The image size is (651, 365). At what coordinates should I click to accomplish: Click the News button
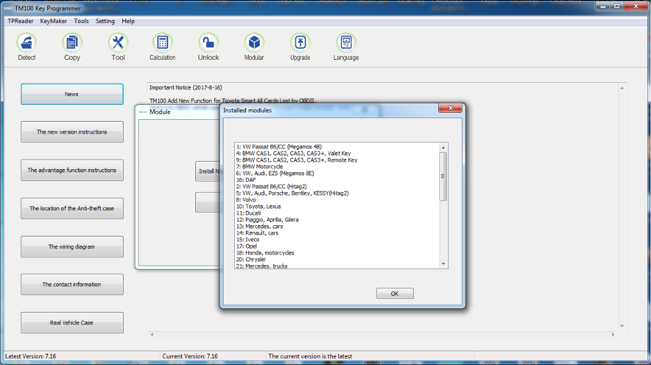72,94
